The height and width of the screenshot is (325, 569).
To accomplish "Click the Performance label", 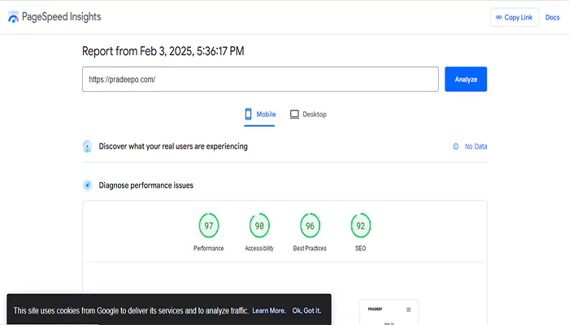I will 209,248.
